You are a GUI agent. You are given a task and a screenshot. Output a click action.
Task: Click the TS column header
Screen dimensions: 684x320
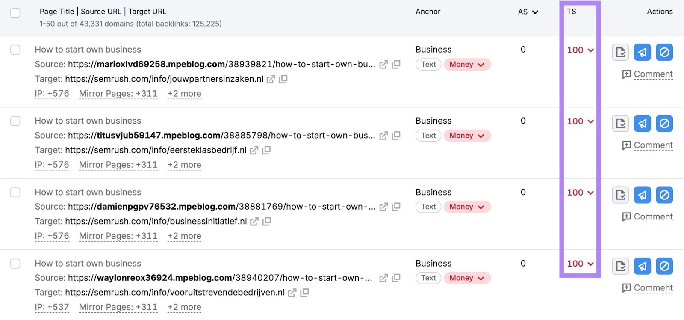pos(572,12)
